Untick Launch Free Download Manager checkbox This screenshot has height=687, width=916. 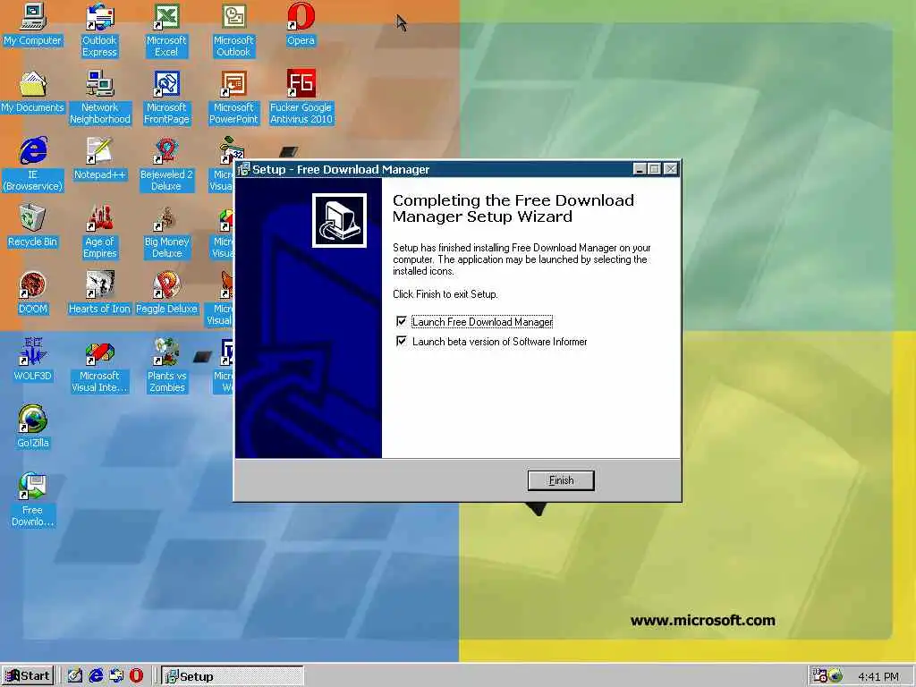[x=402, y=321]
